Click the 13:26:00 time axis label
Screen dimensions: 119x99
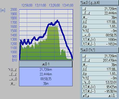click(x=54, y=5)
